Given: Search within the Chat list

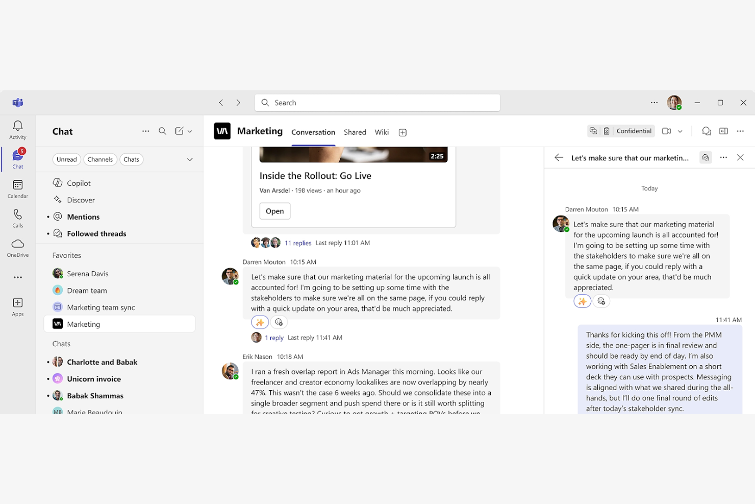Looking at the screenshot, I should coord(162,131).
